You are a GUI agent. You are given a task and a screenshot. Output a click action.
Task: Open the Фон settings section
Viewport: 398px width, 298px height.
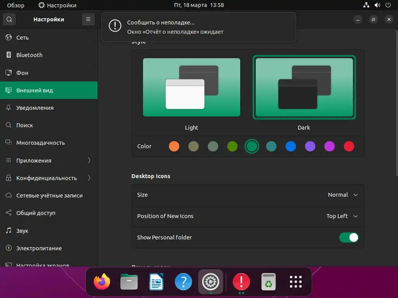49,73
